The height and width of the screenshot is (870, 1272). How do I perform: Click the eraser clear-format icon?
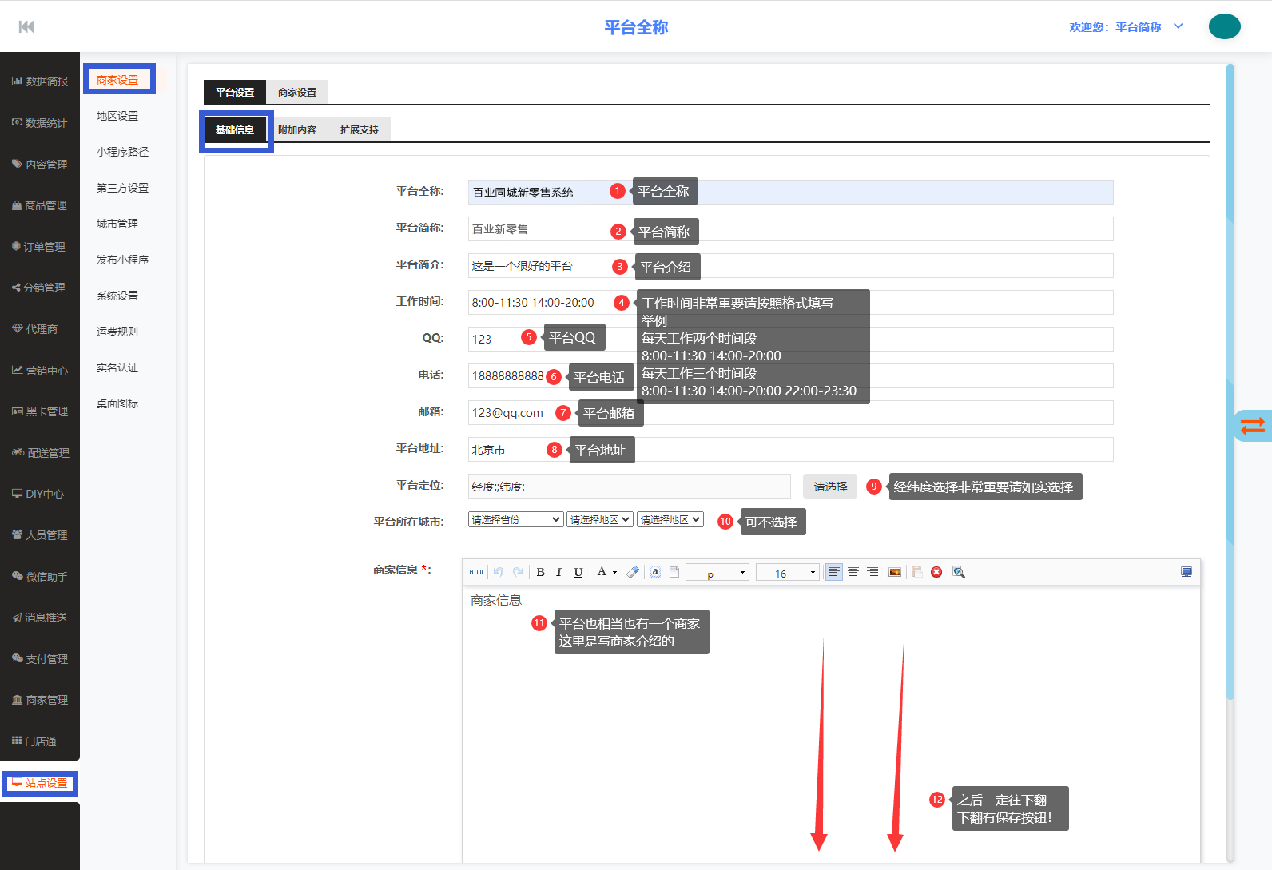click(x=633, y=572)
